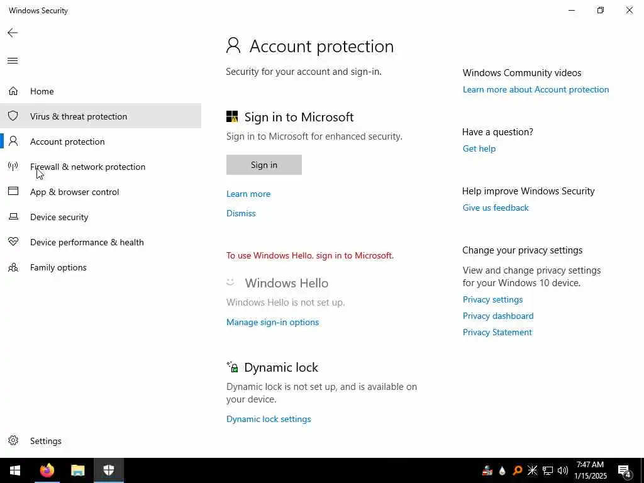The image size is (644, 483).
Task: Click the App & browser control icon
Action: 13,192
